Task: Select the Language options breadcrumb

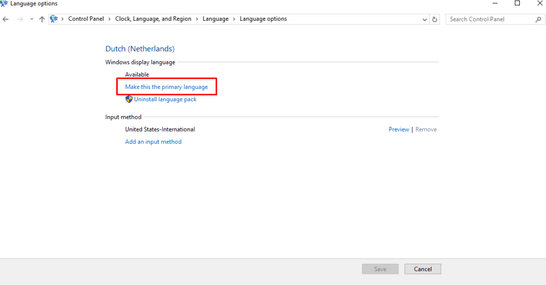Action: click(x=263, y=19)
